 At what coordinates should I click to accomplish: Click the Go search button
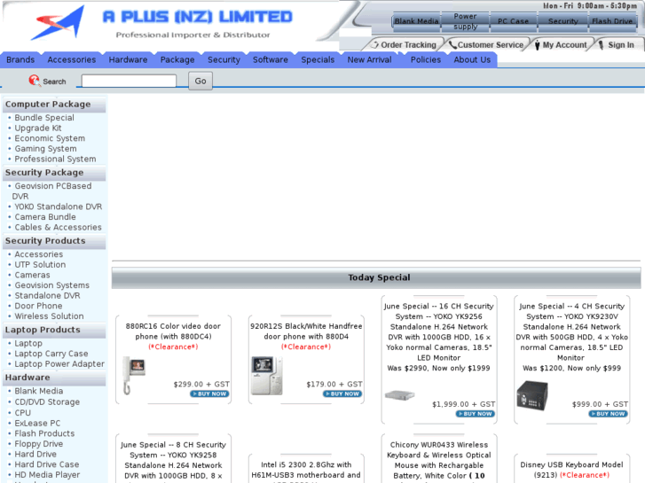(201, 81)
